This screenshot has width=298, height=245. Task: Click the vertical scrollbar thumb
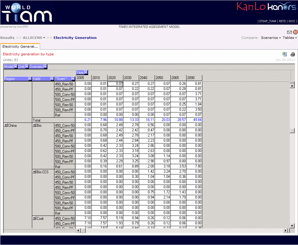(292, 130)
